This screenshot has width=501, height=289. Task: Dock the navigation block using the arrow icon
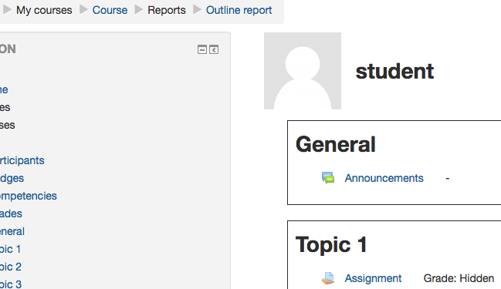(214, 50)
